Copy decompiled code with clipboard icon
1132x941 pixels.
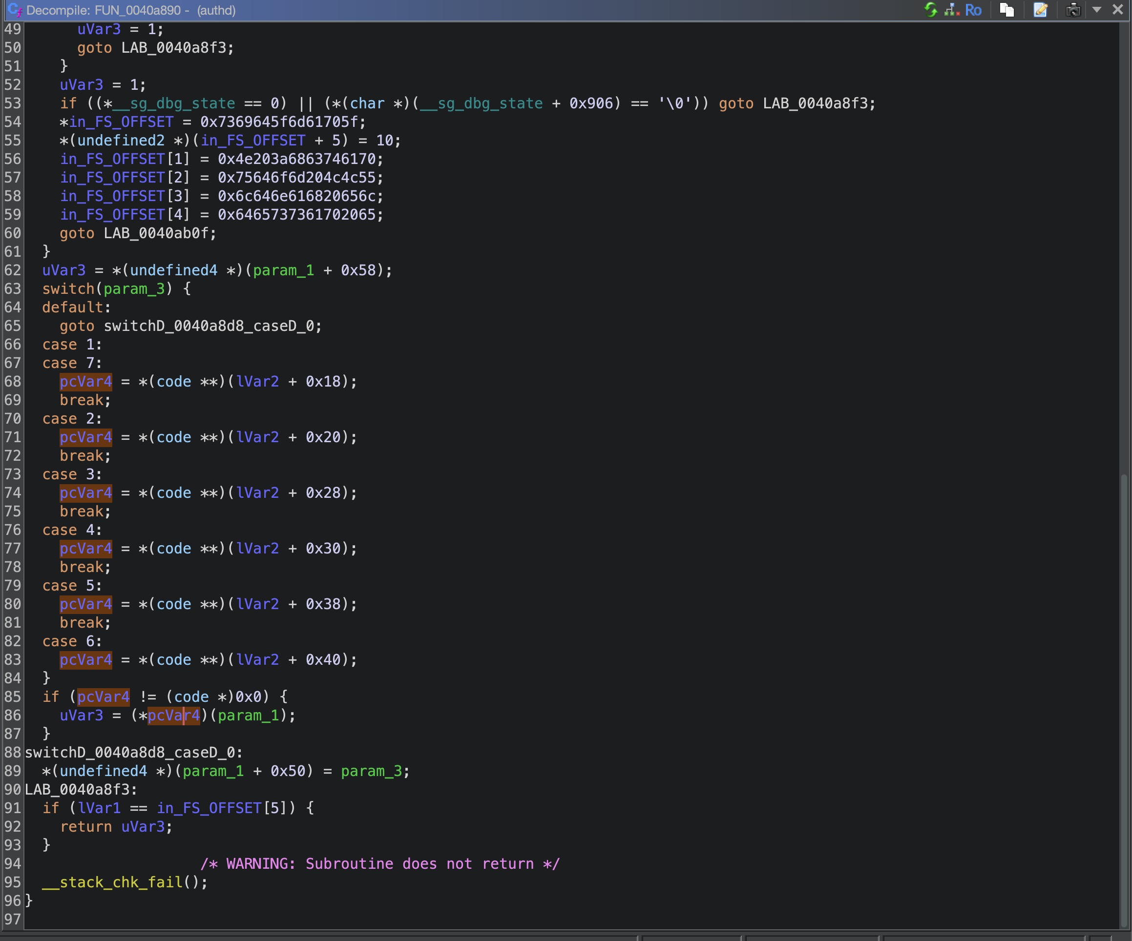pyautogui.click(x=1006, y=10)
